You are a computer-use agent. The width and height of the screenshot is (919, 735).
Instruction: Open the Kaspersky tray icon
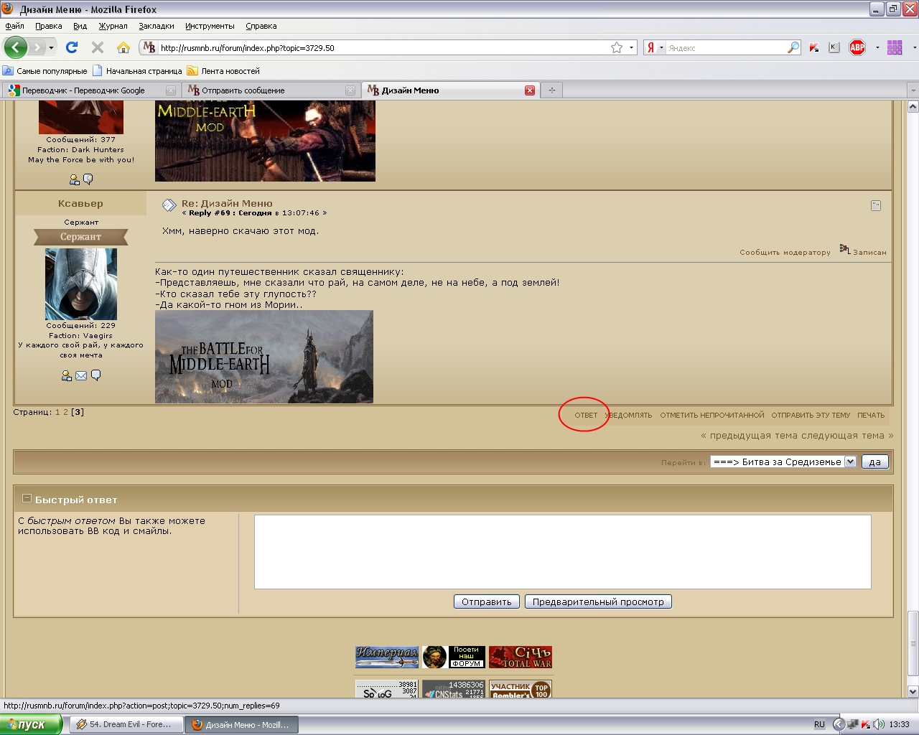[866, 724]
